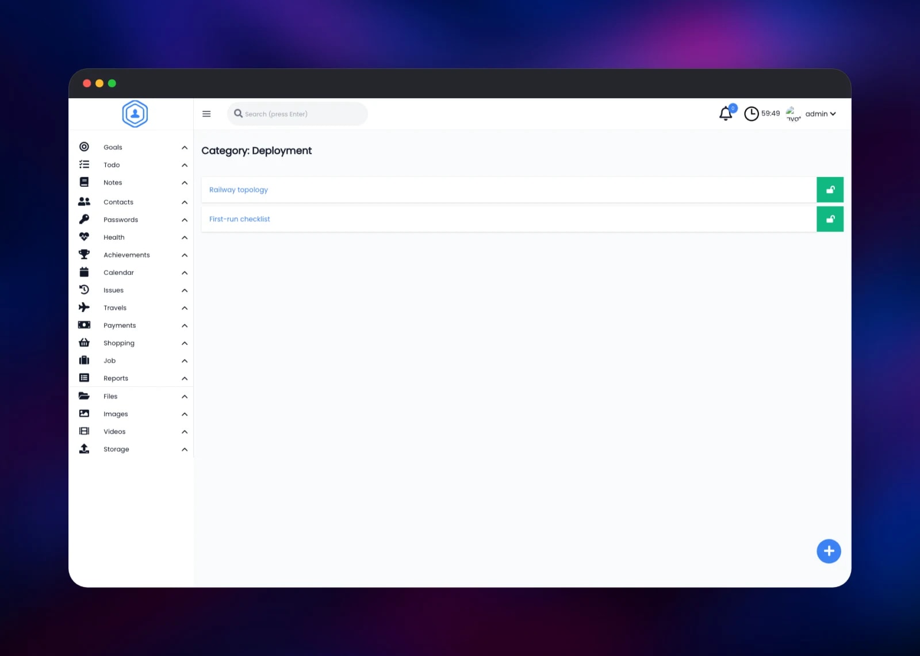Toggle sidebar with hamburger menu icon

coord(206,114)
